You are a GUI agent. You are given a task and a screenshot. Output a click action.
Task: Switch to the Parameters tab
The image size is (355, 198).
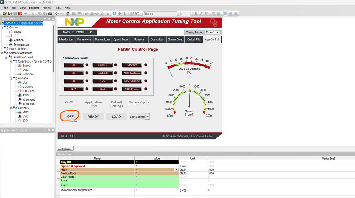click(84, 39)
